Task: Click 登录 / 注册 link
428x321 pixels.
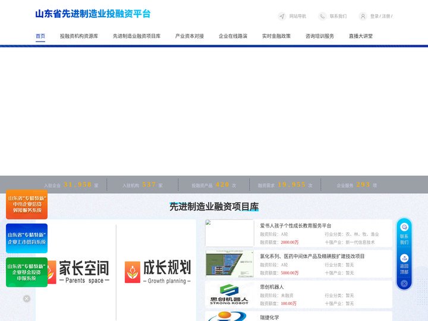Action: click(381, 16)
